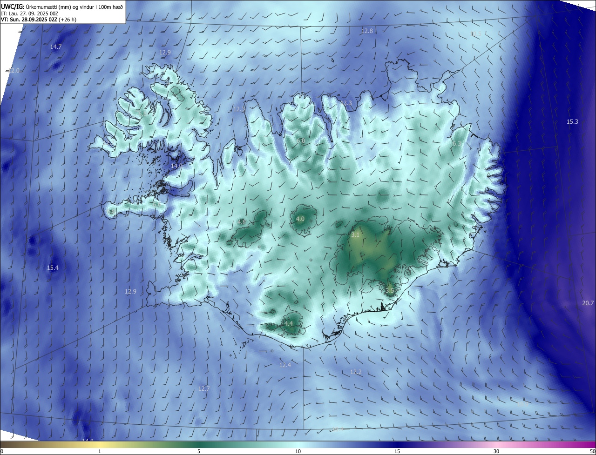The image size is (596, 455).
Task: Click the 14.0 value label
Action: point(177,166)
